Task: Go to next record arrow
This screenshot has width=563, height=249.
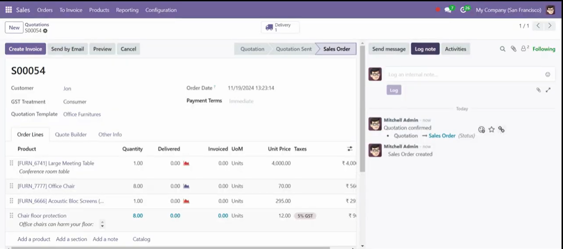Action: [x=550, y=26]
